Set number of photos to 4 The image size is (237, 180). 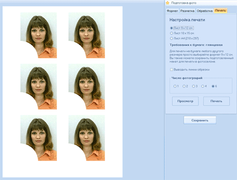click(202, 86)
